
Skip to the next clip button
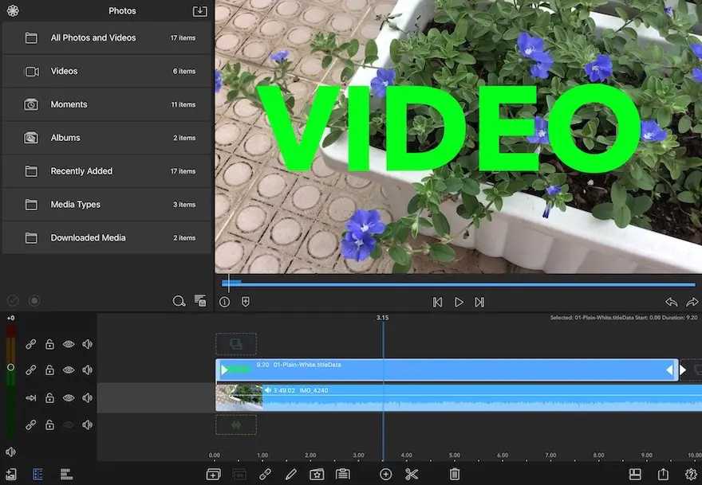479,302
